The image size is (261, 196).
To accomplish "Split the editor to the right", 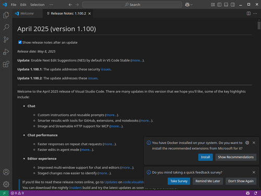I will [x=248, y=14].
